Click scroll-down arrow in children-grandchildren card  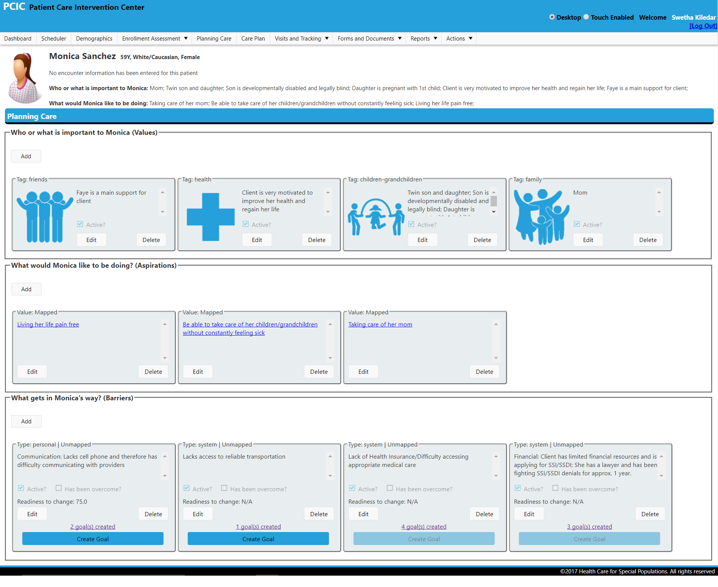click(494, 212)
